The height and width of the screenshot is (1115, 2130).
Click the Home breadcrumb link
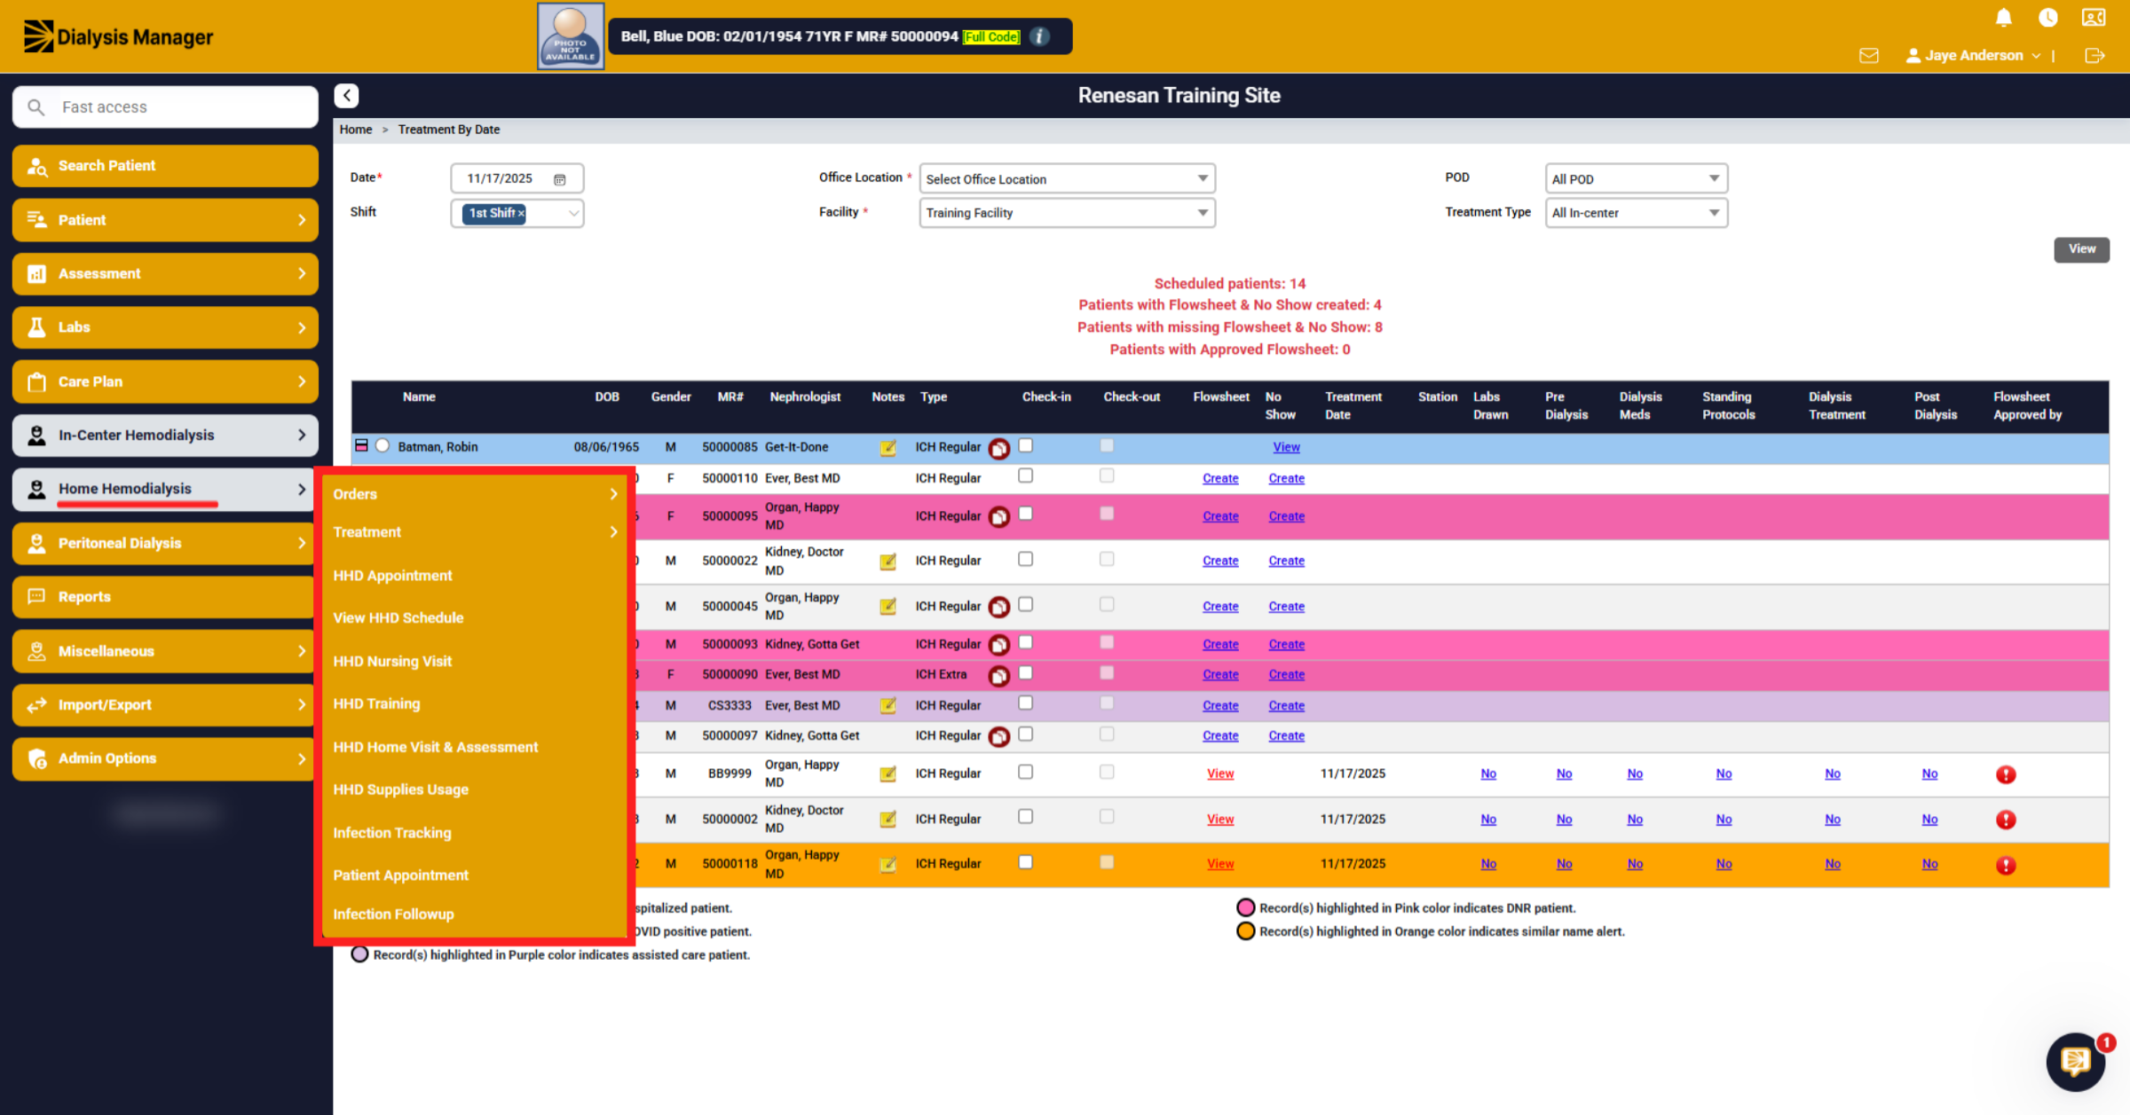tap(355, 130)
